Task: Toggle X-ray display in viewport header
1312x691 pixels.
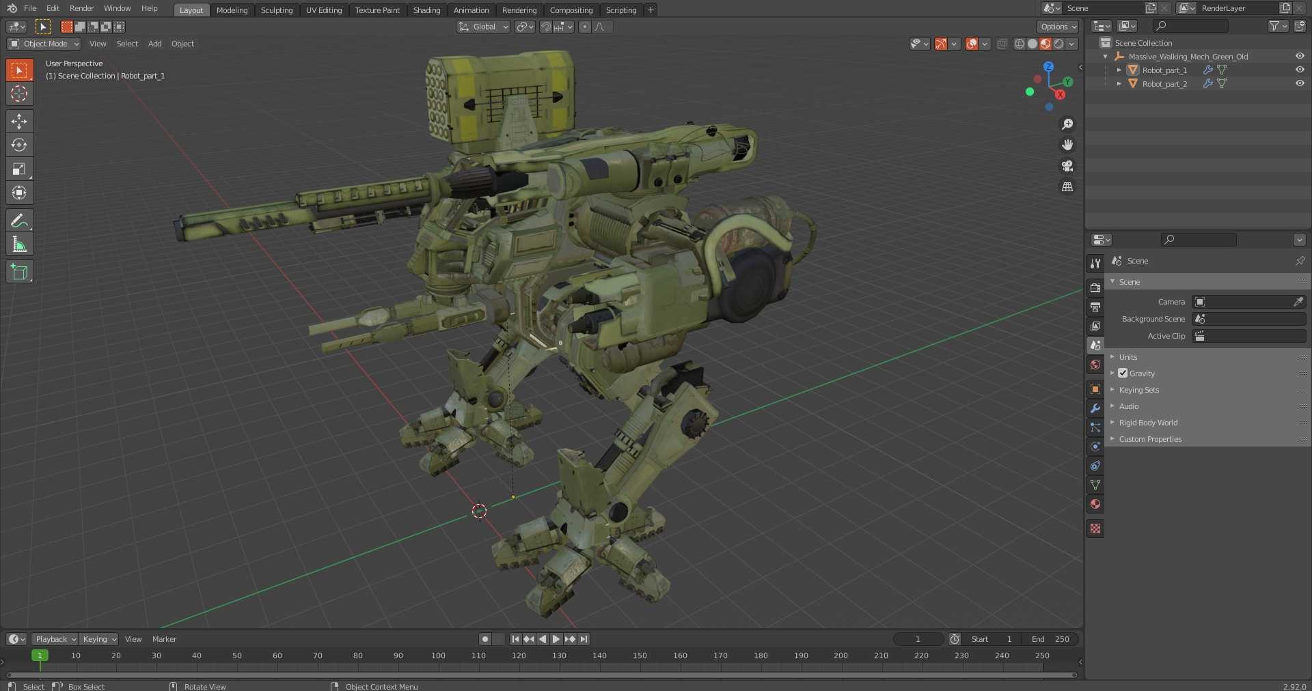Action: click(1002, 44)
